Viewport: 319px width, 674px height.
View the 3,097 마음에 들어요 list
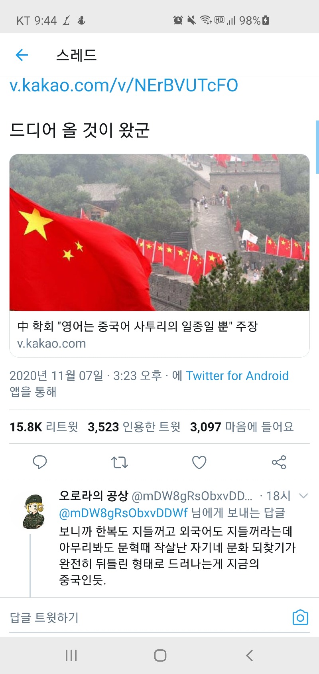[x=242, y=427]
